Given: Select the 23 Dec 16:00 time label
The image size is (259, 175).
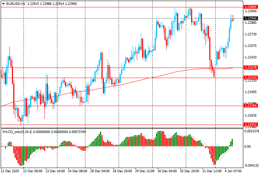Looking at the screenshot, I should tap(55, 171).
